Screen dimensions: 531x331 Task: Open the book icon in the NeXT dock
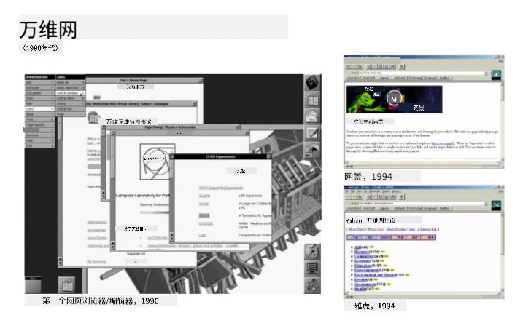click(312, 100)
